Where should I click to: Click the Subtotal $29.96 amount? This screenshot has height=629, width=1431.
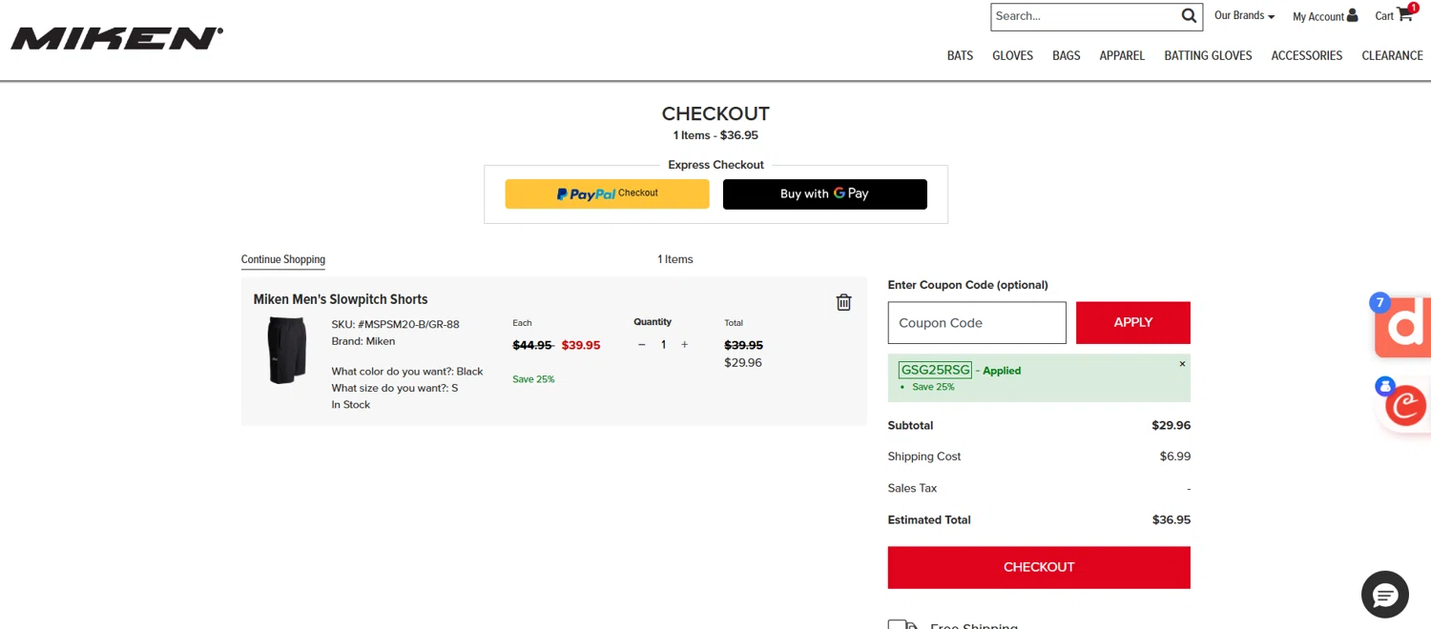coord(1172,426)
